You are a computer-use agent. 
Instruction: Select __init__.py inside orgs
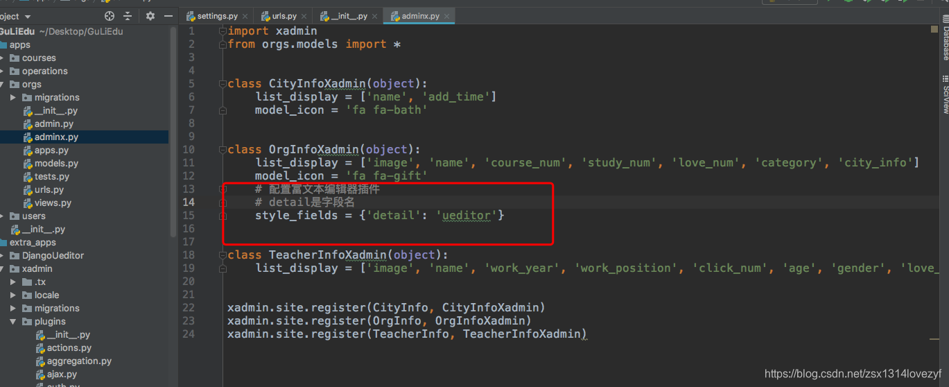click(56, 111)
